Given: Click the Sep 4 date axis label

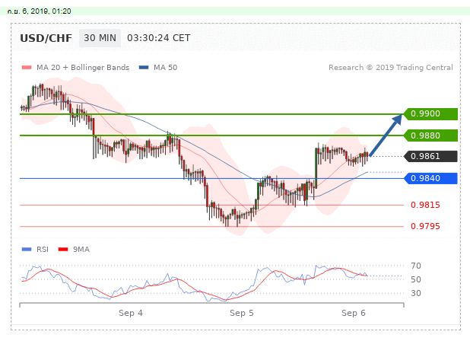Looking at the screenshot, I should tap(130, 313).
